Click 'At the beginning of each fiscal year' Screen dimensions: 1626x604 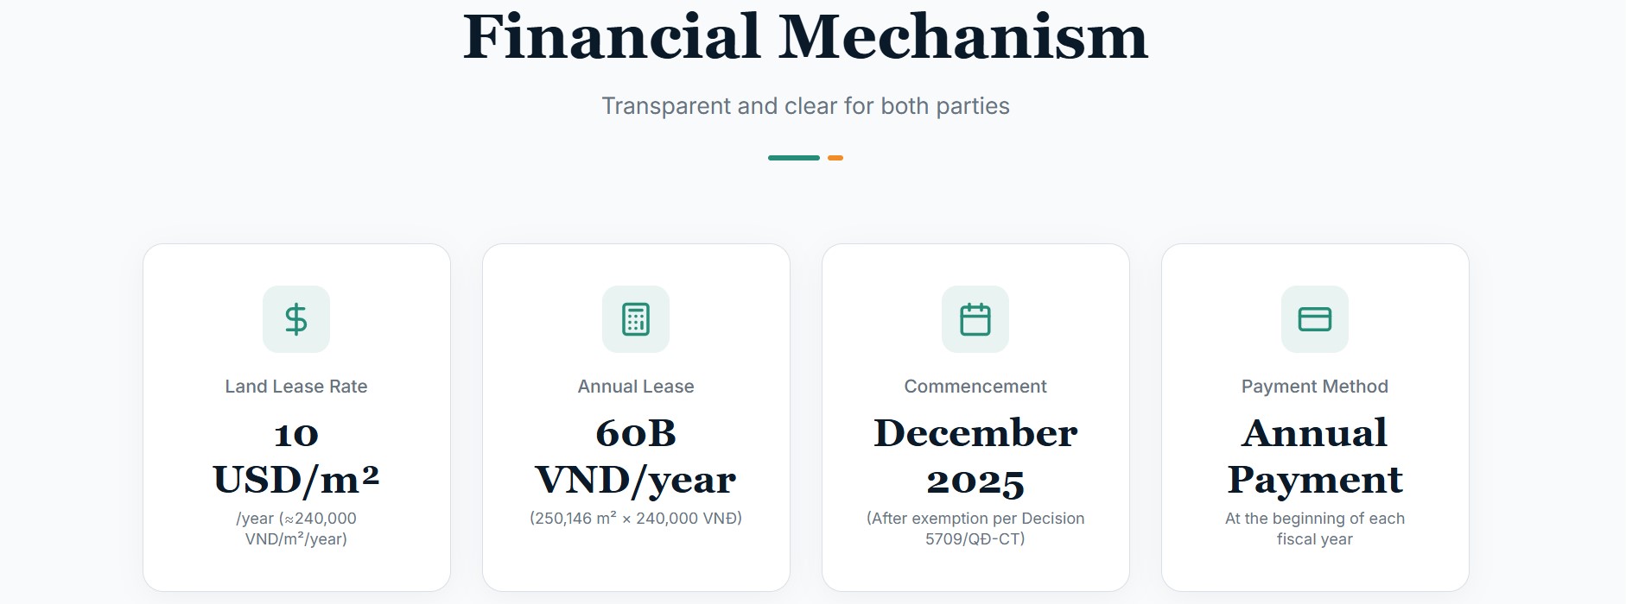coord(1315,528)
